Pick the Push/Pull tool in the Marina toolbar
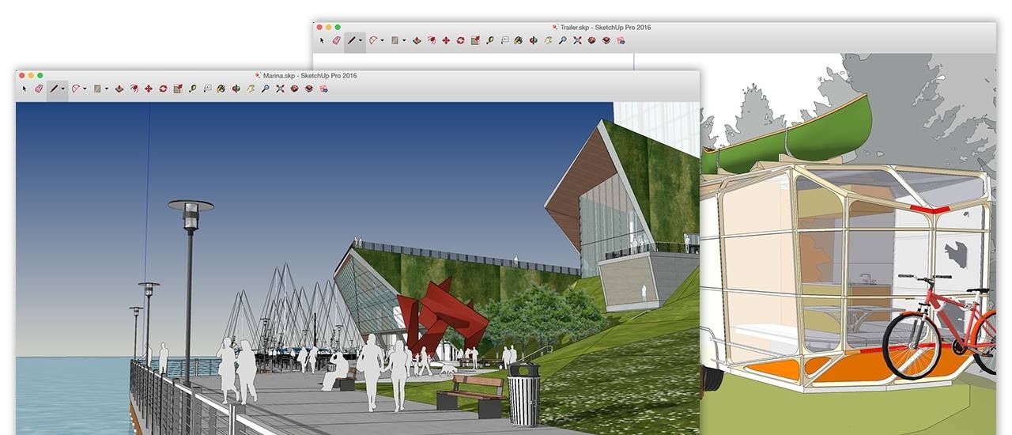Screen dimensions: 1012x435 tap(119, 89)
